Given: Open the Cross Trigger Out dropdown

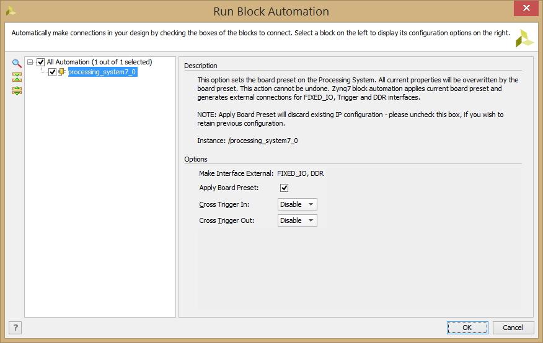Looking at the screenshot, I should pos(297,220).
